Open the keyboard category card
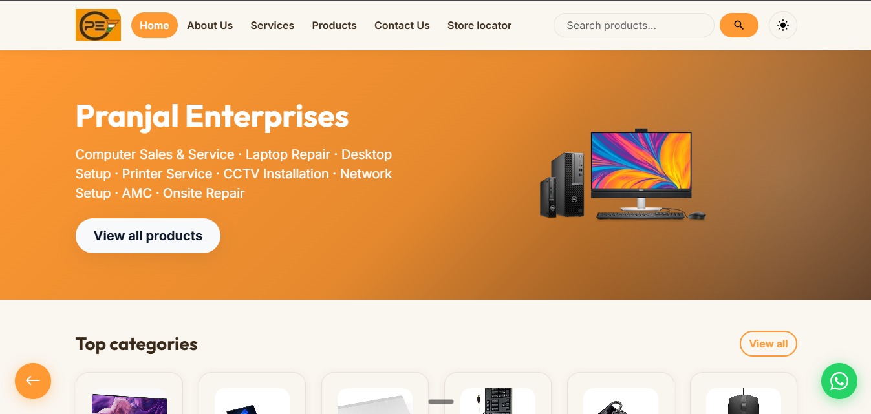 498,393
